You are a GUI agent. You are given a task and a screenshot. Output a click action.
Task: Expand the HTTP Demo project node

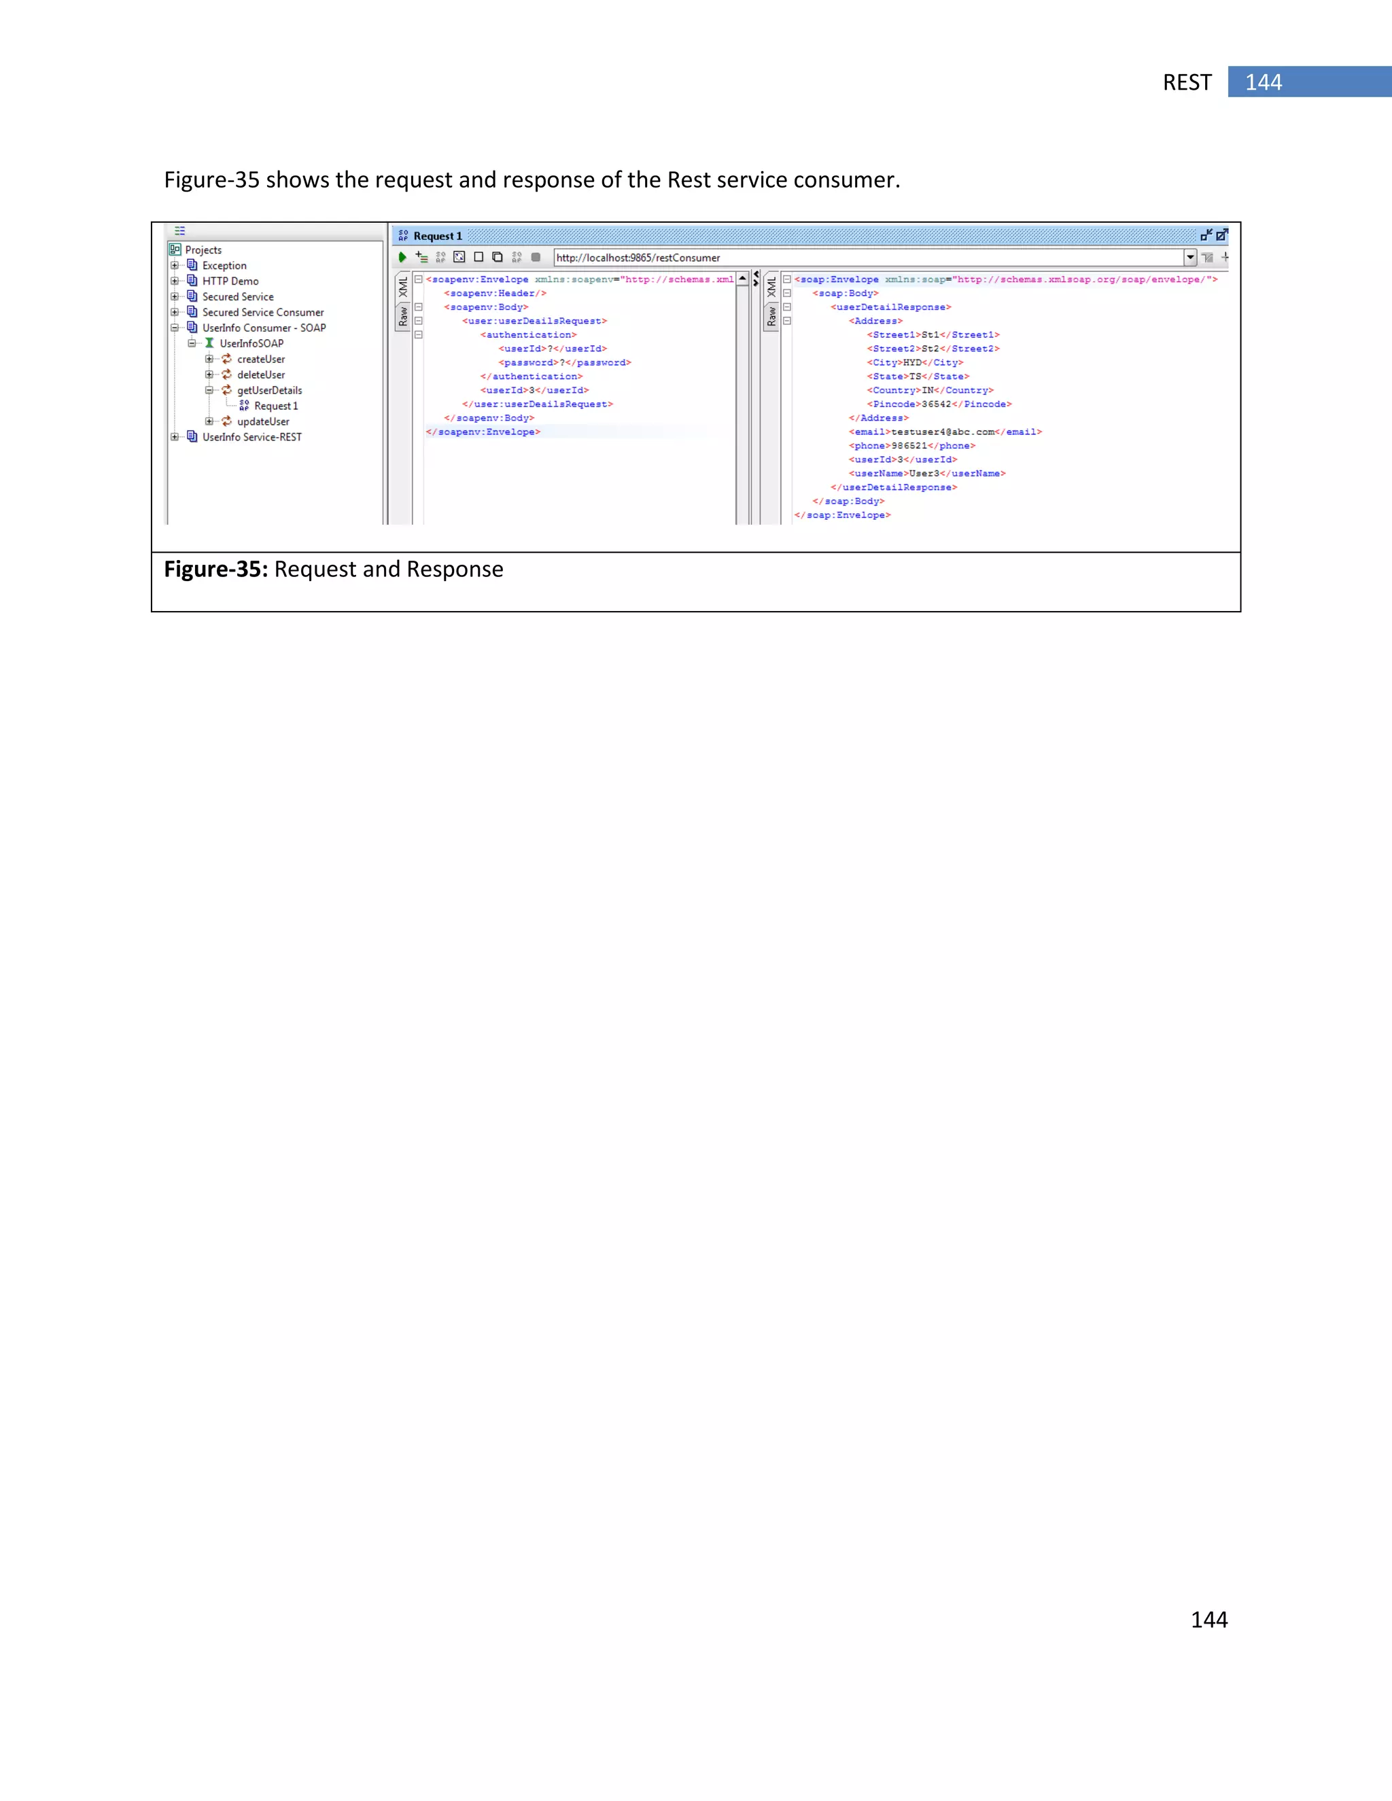(175, 281)
